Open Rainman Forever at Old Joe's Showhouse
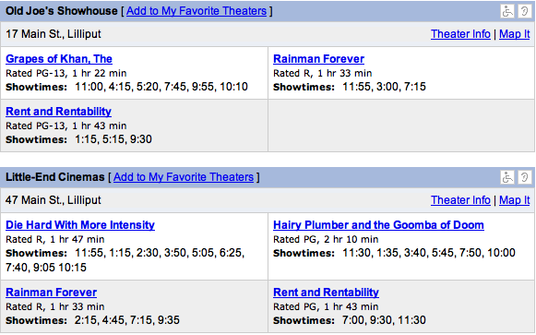536x335 pixels. point(318,59)
